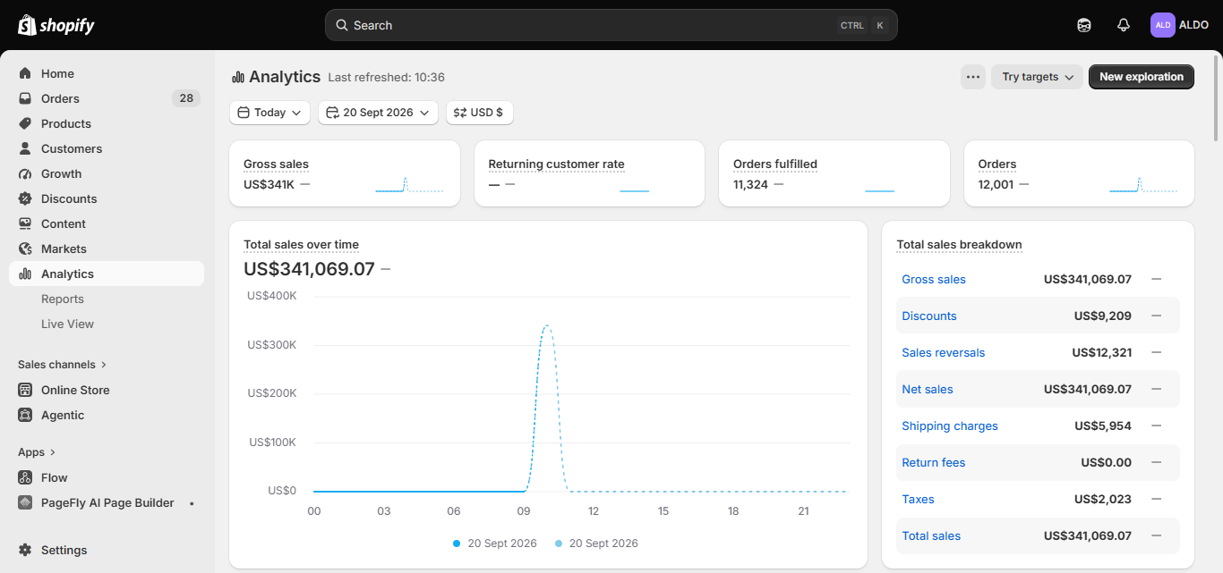
Task: Open the Discounts breakdown link
Action: pyautogui.click(x=929, y=316)
